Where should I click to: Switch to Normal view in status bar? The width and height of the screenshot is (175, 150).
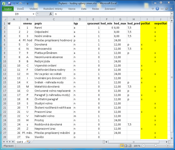coord(122,146)
